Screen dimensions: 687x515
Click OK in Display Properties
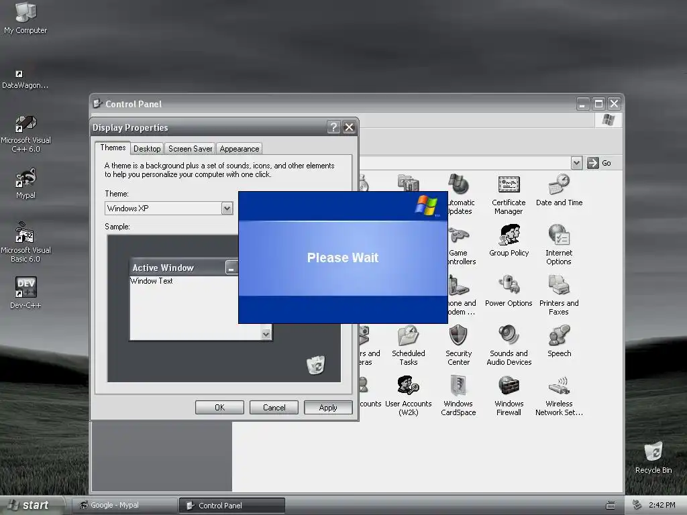219,407
